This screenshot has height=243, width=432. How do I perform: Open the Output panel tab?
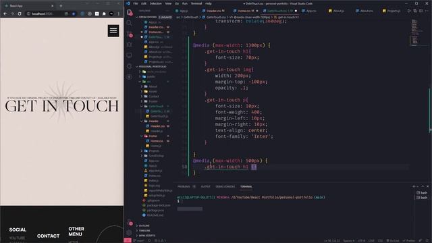(x=205, y=186)
